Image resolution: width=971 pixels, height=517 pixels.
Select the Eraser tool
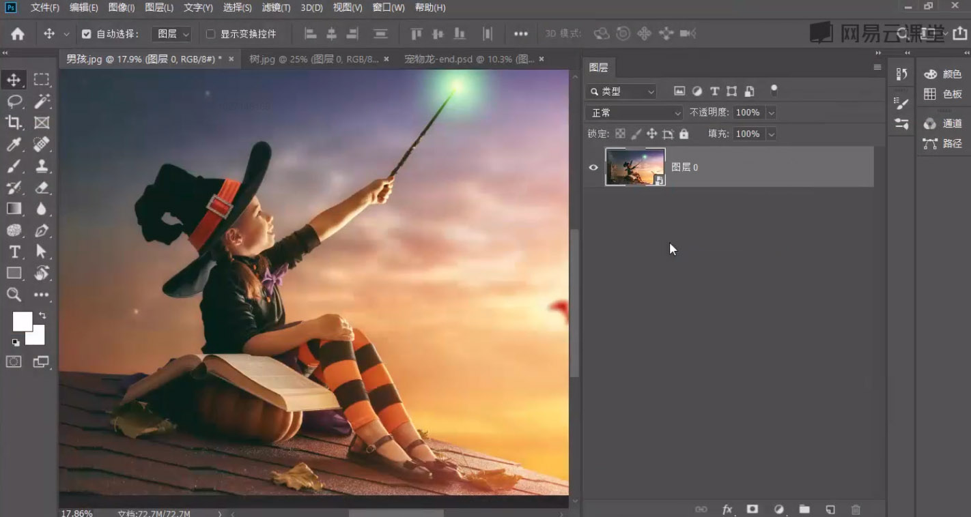[42, 187]
